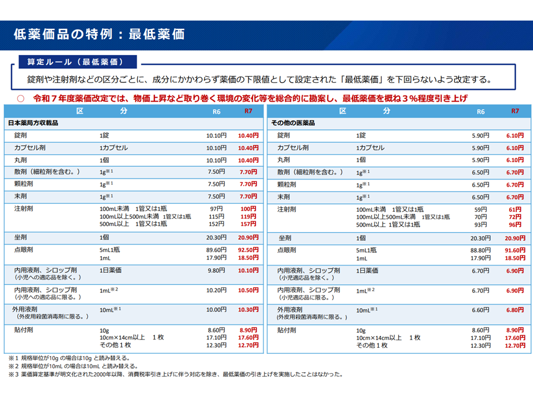The height and width of the screenshot is (400, 533).
Task: Select the 100mL以上500mL未満 row showing 115円
Action: tap(145, 217)
